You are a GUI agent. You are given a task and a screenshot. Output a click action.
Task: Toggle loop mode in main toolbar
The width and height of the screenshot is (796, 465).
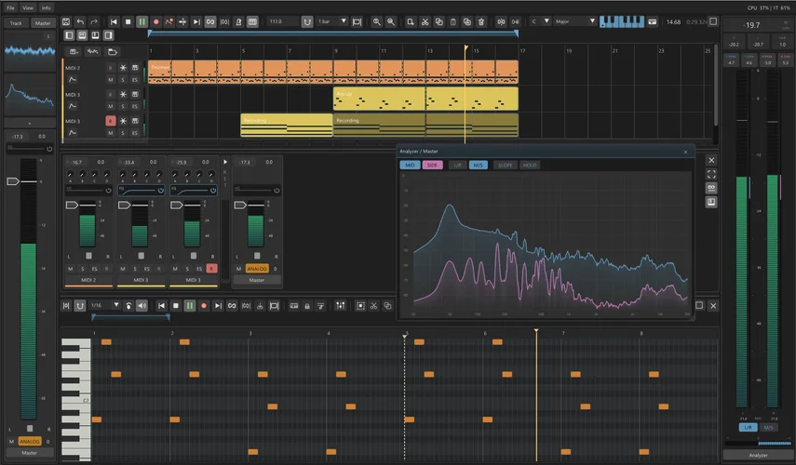point(210,21)
